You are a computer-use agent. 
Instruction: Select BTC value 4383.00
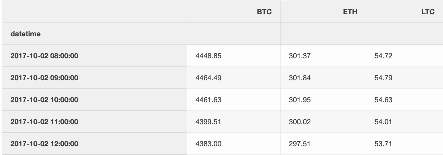(x=208, y=144)
